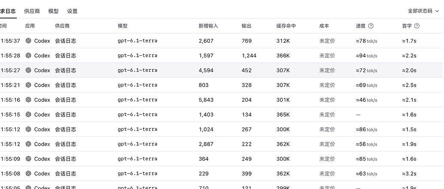Click first-token value ≈2.2s
Image resolution: width=444 pixels, height=189 pixels.
coord(409,56)
